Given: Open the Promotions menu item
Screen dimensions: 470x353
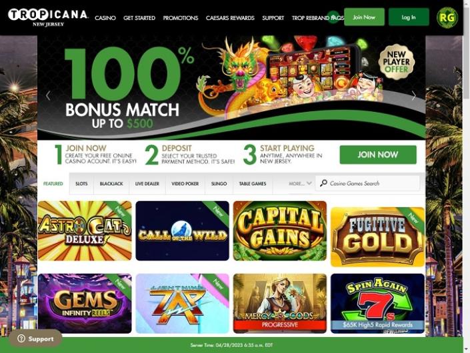Looking at the screenshot, I should (x=181, y=18).
